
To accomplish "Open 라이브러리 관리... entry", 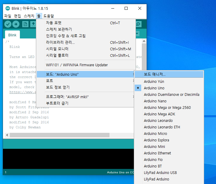I will pos(85,42).
